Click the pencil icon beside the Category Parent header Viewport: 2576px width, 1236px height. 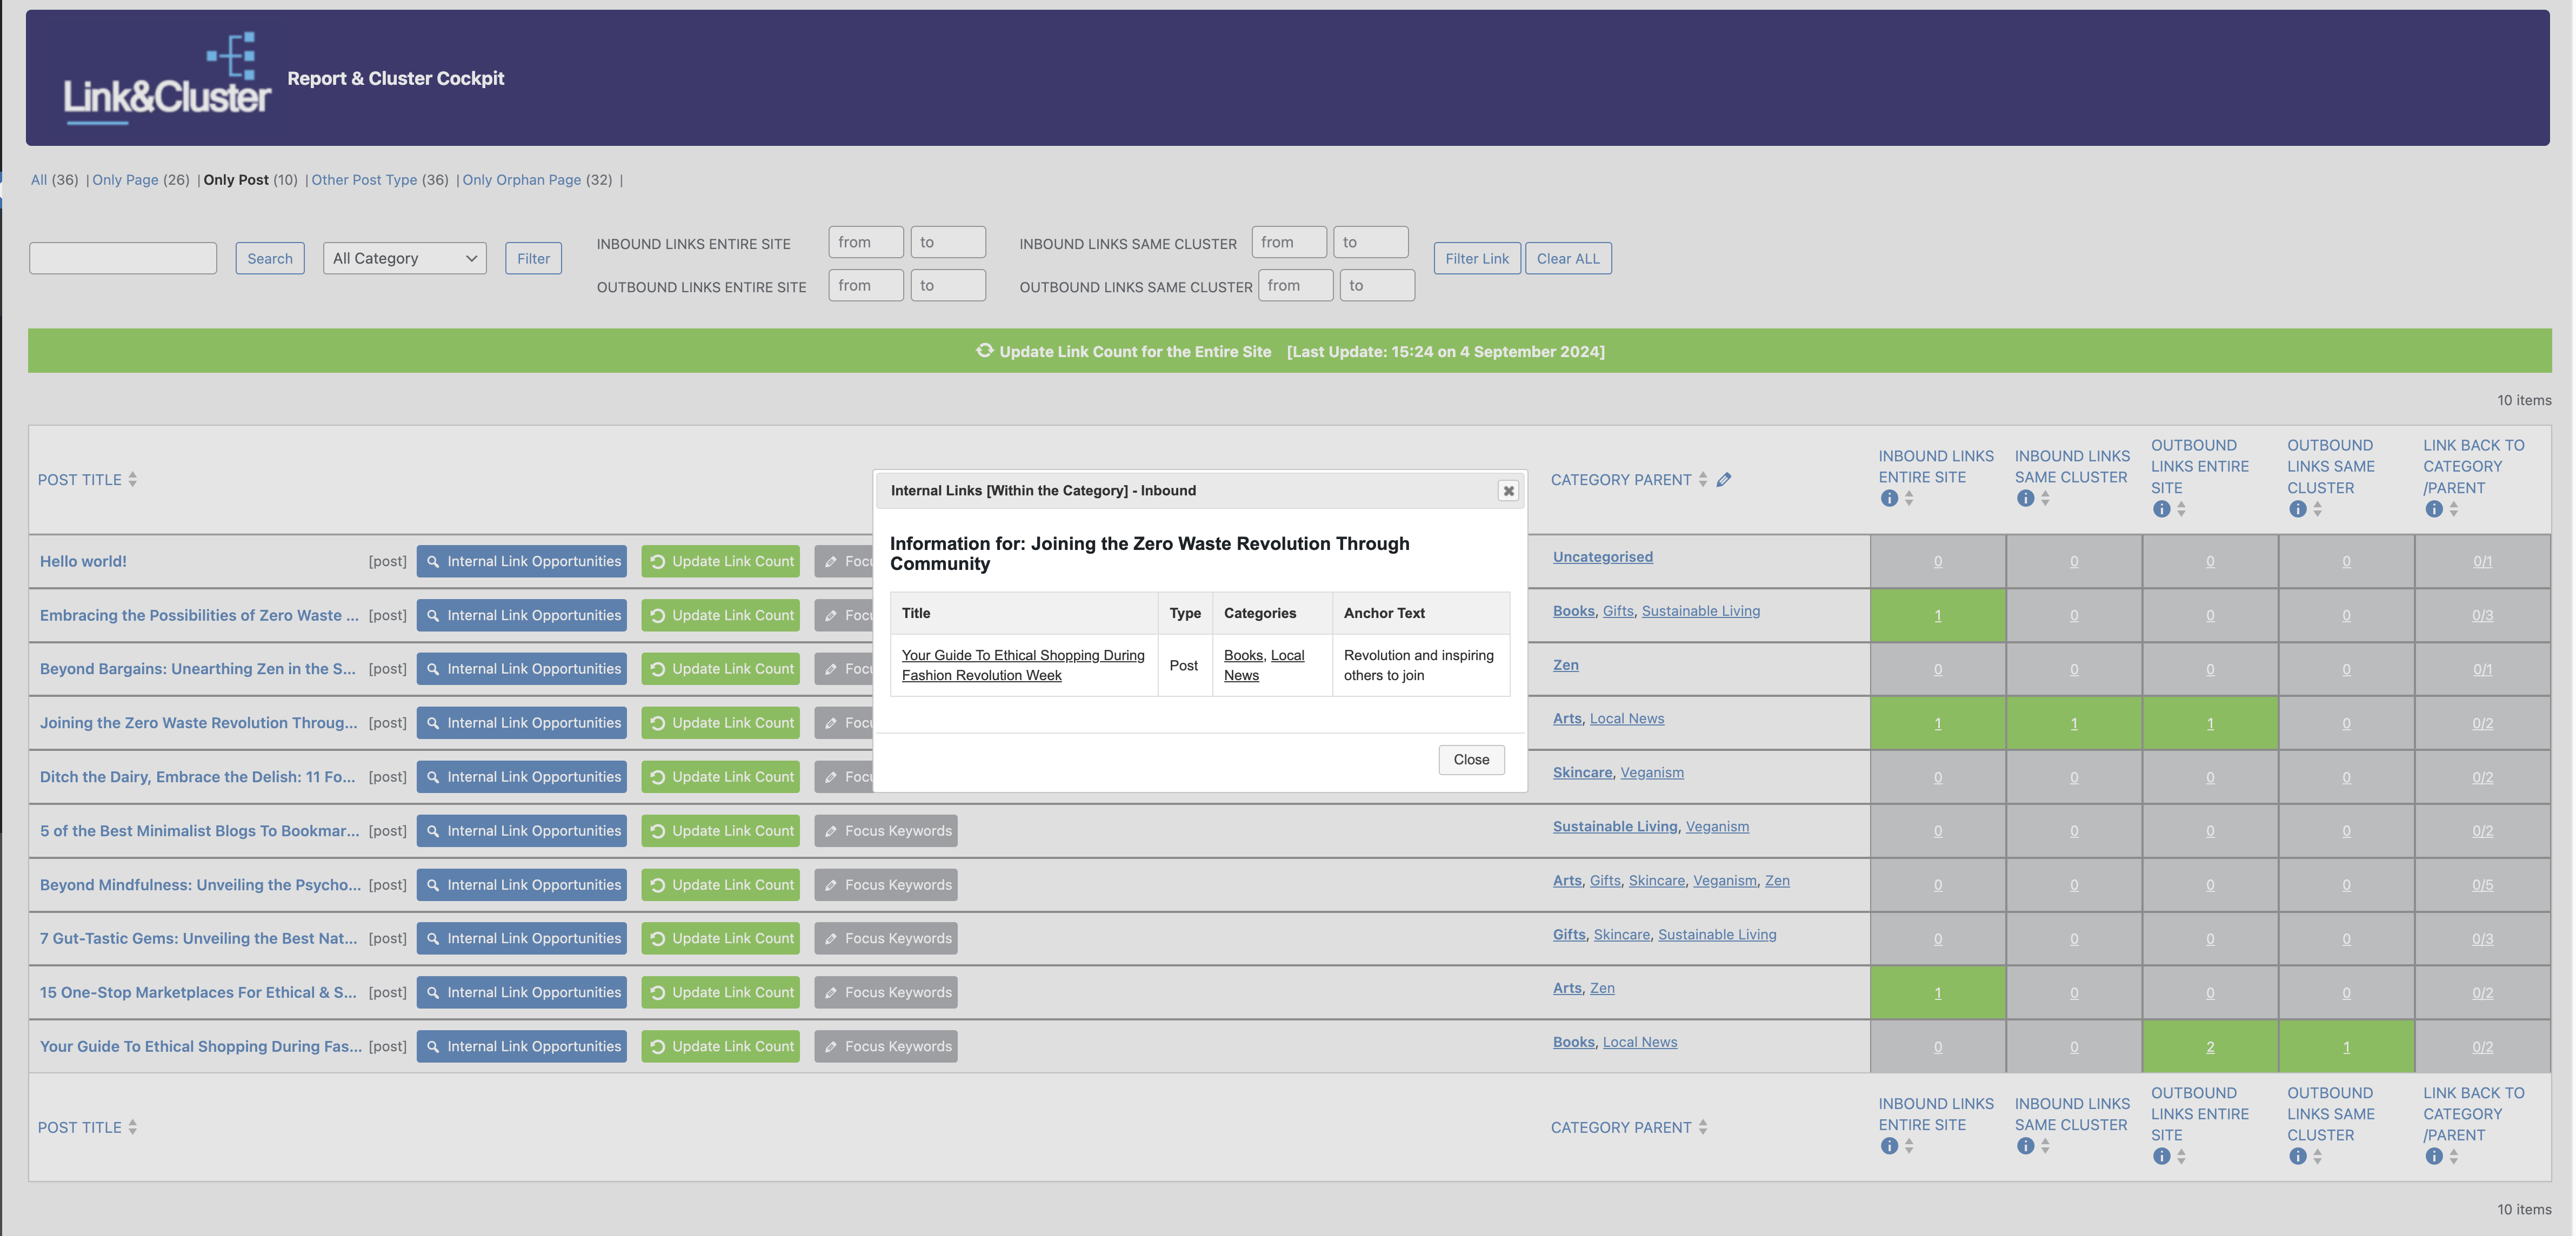pos(1724,480)
